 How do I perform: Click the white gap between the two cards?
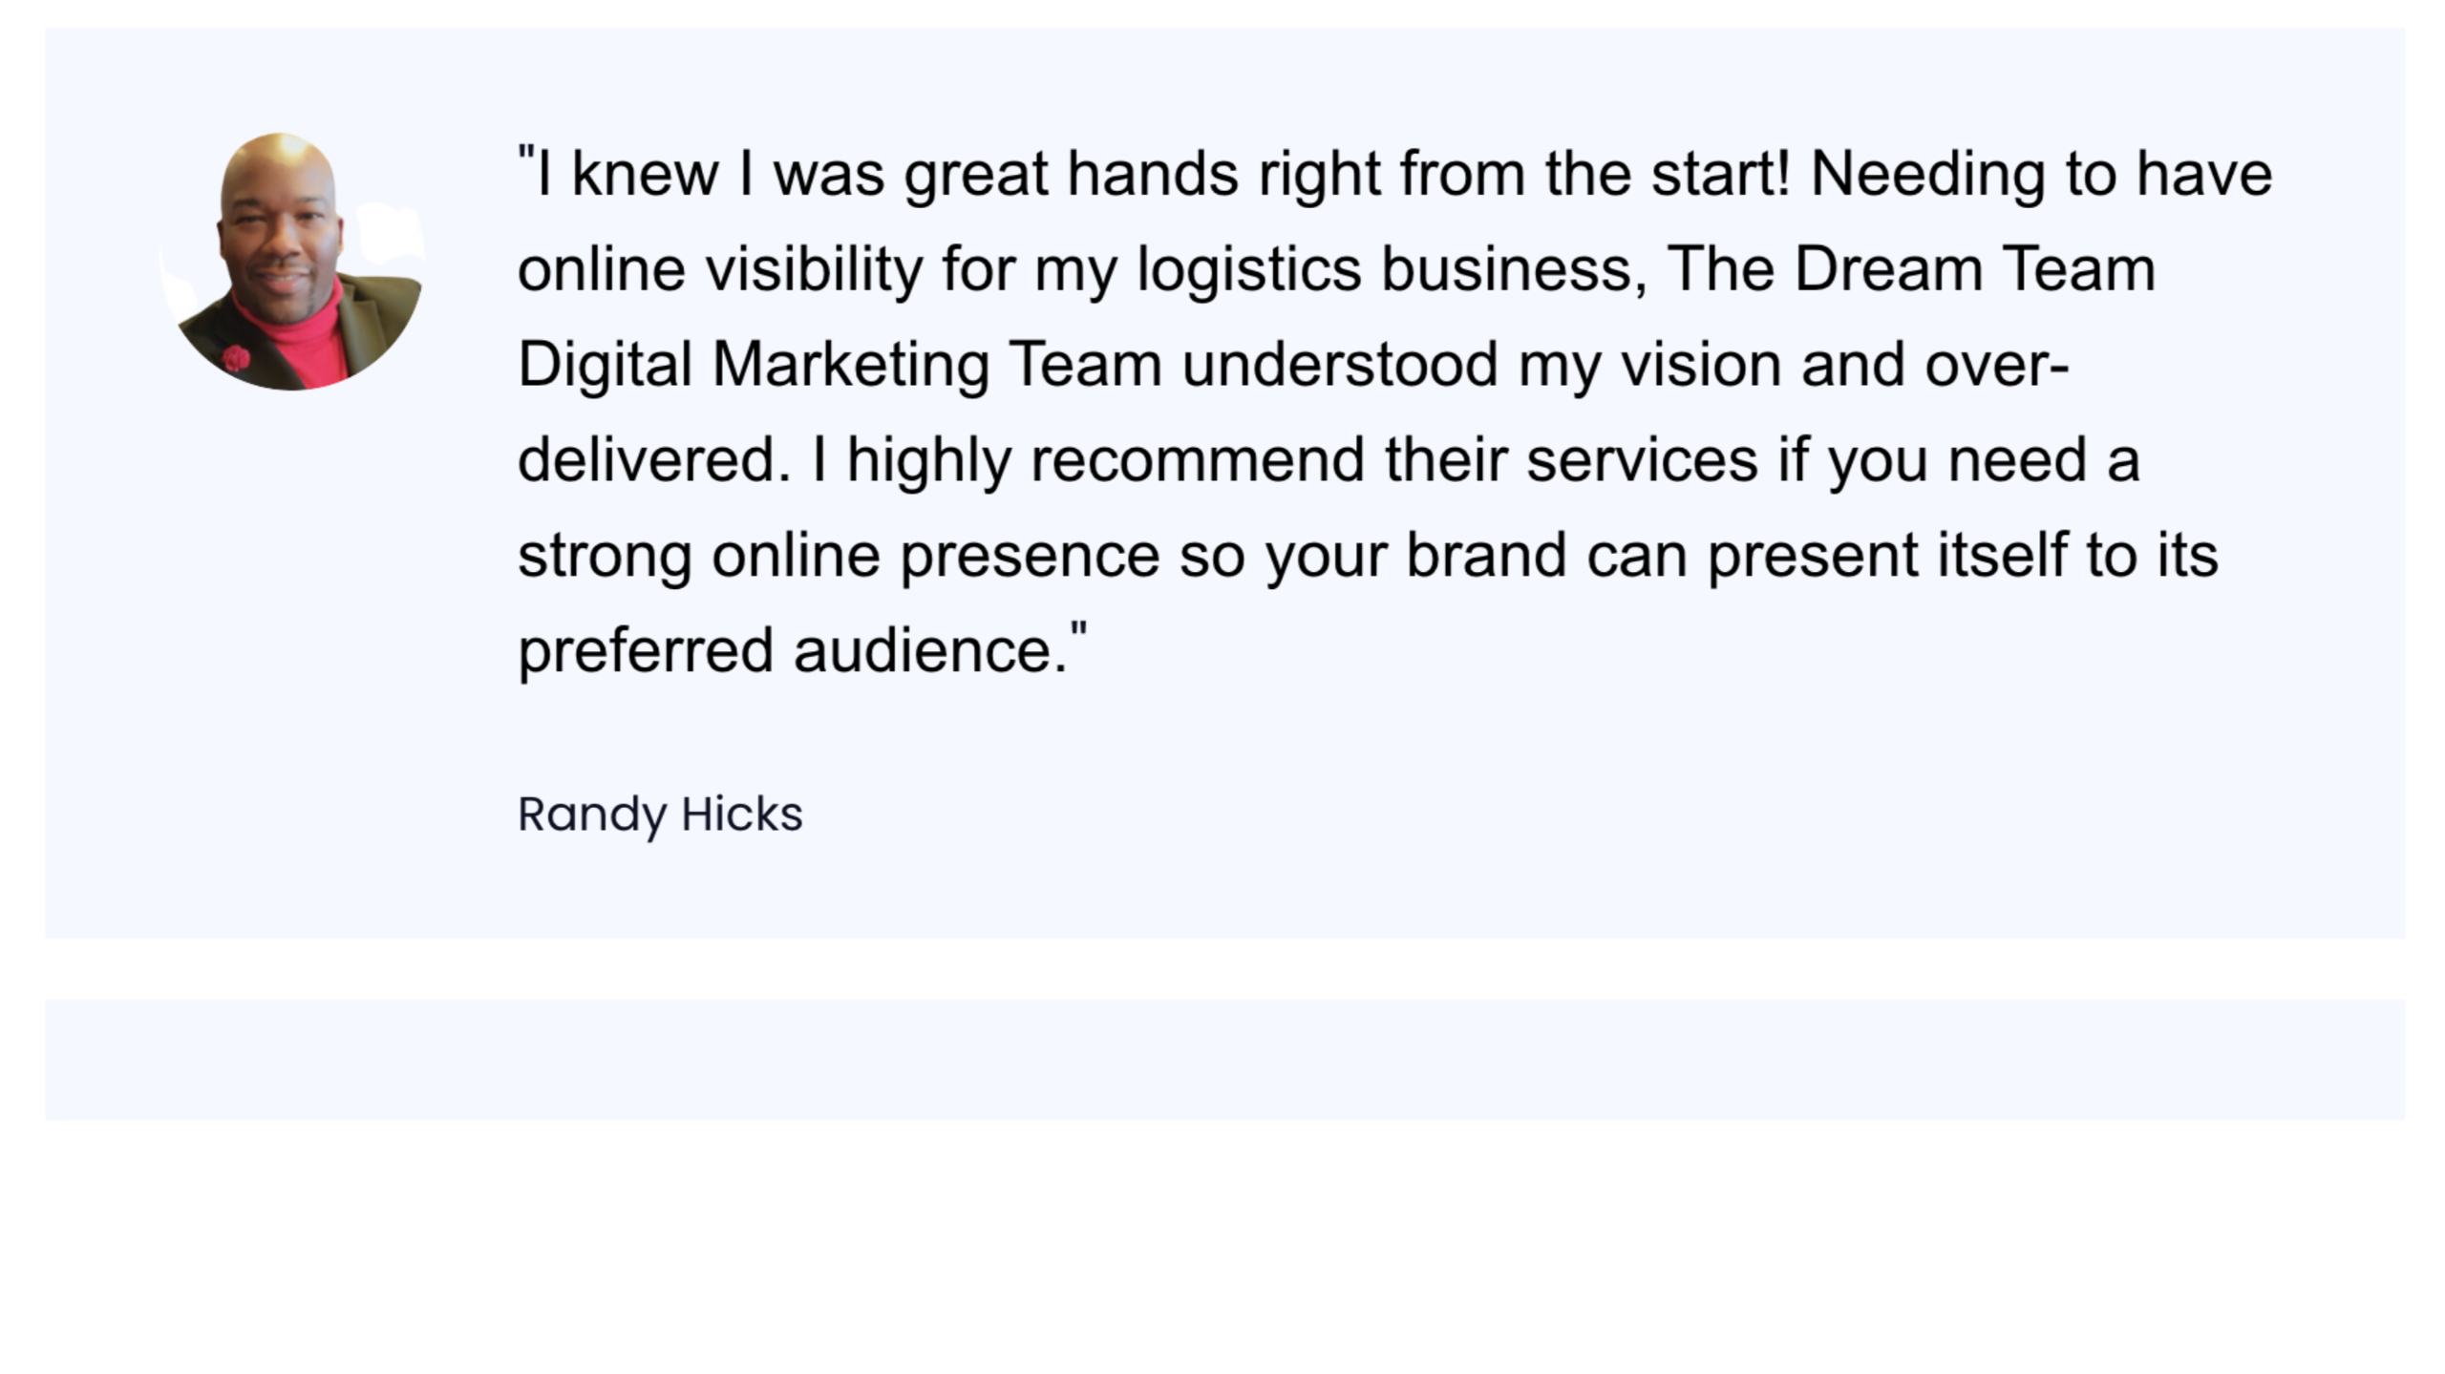[x=1224, y=969]
